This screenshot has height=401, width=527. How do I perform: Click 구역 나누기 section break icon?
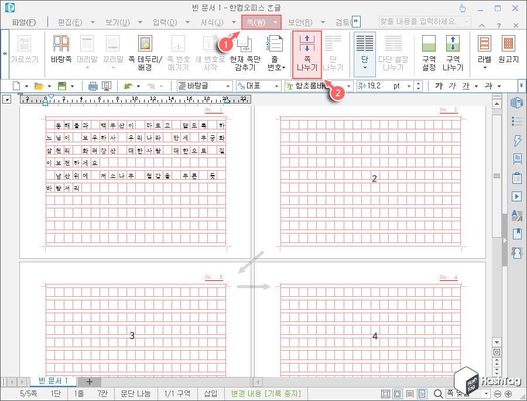point(453,44)
